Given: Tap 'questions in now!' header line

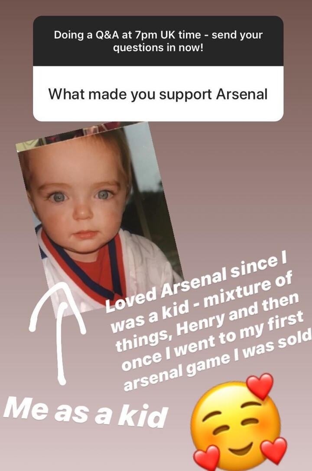Looking at the screenshot, I should pyautogui.click(x=158, y=47).
